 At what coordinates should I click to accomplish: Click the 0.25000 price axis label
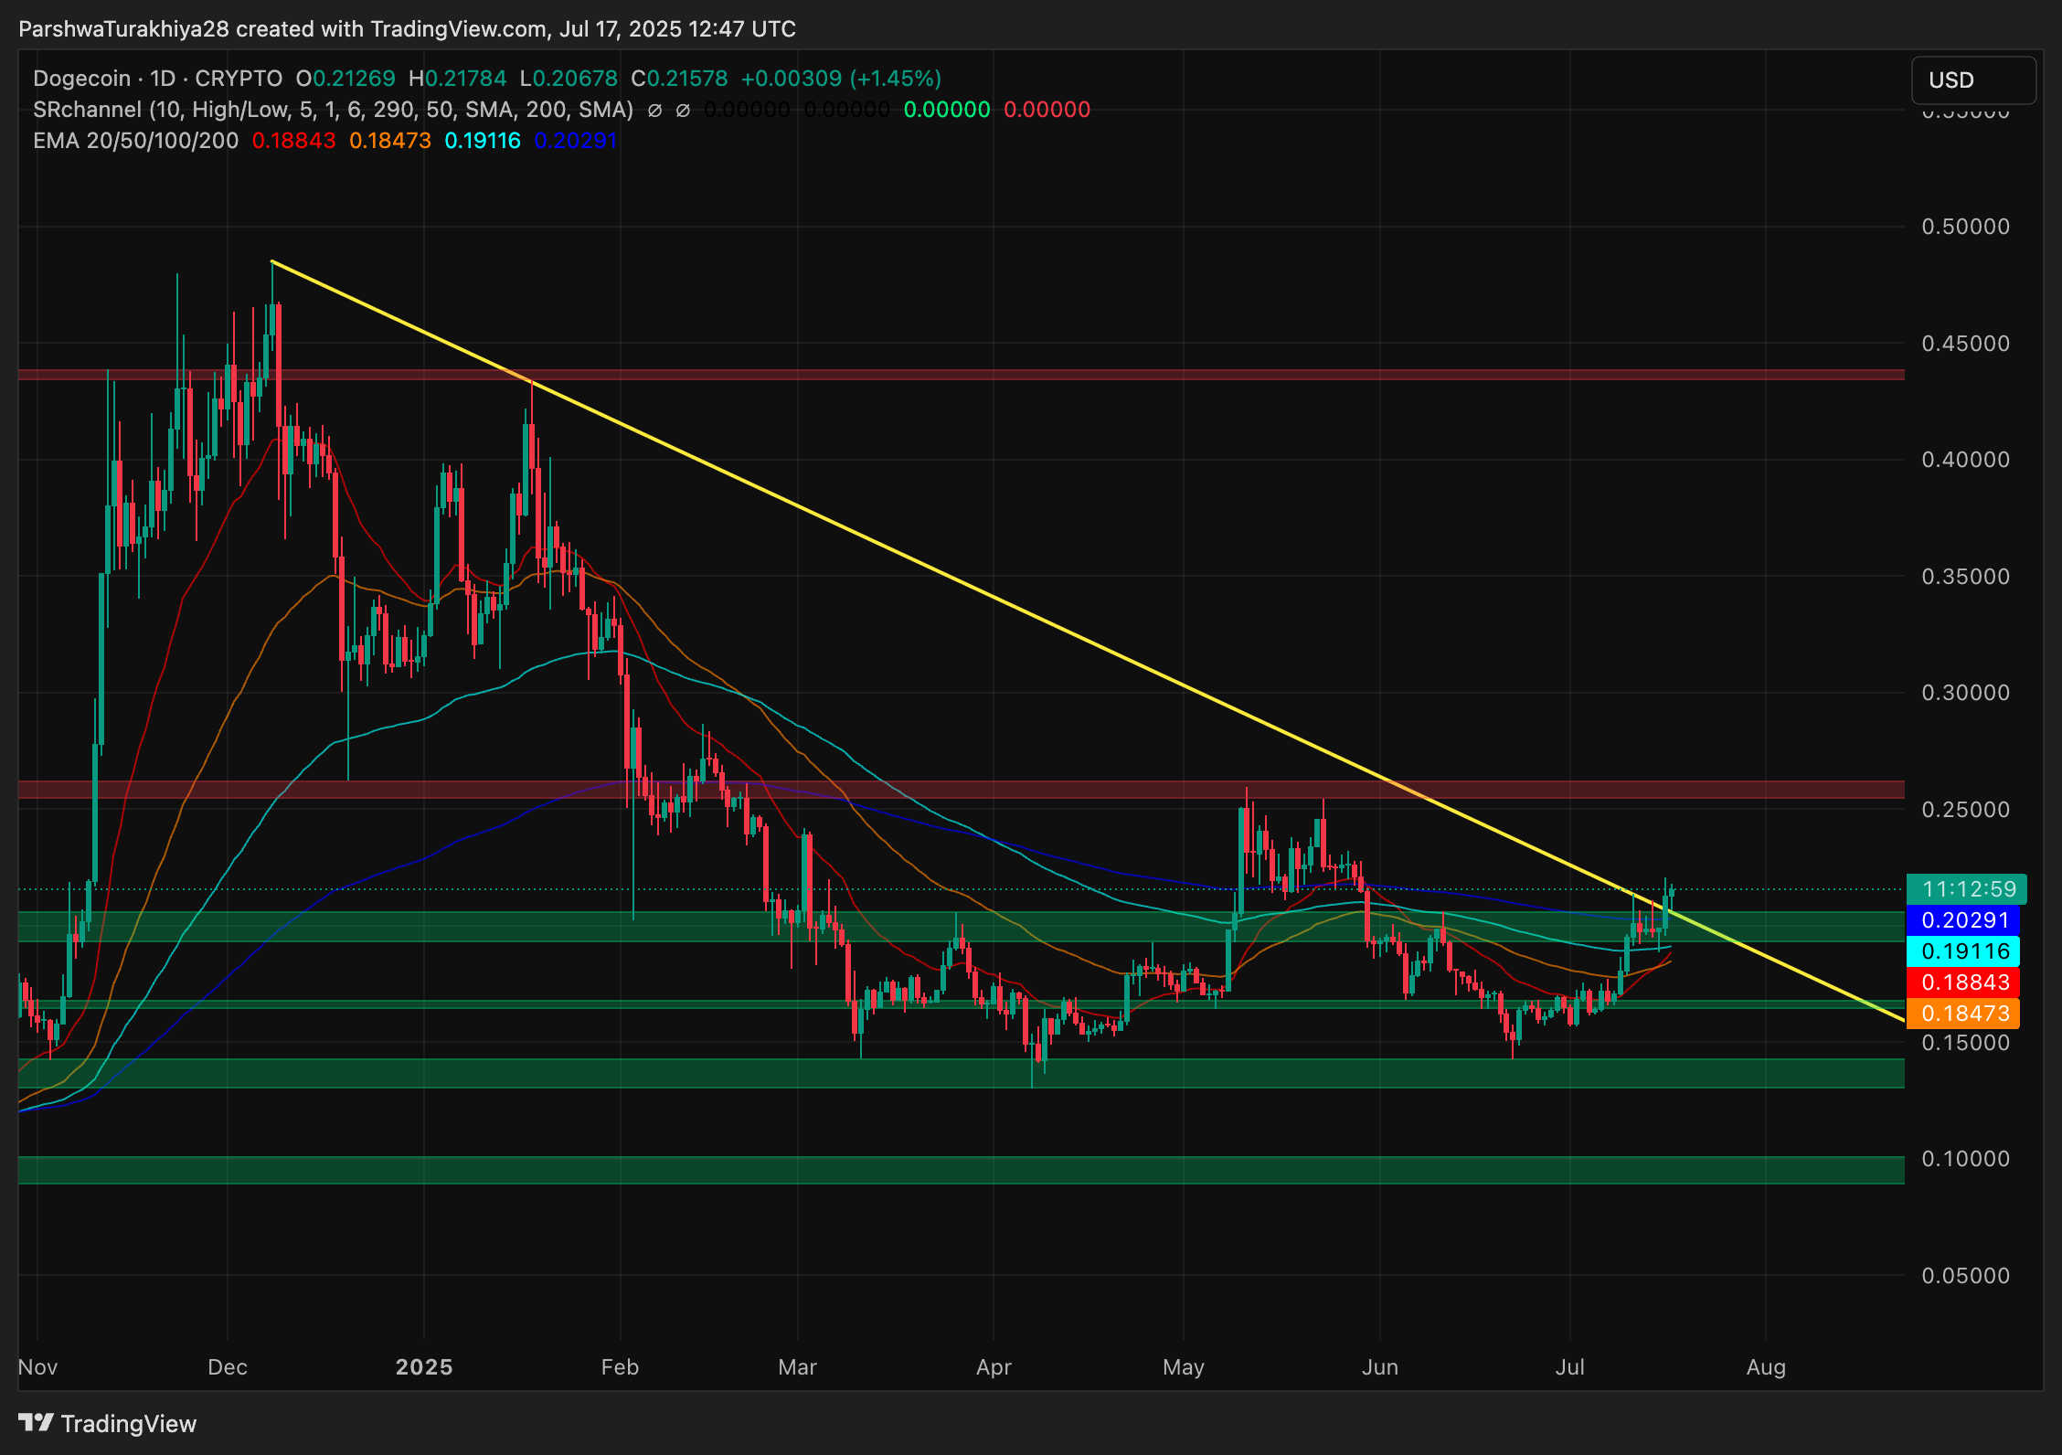(1966, 810)
